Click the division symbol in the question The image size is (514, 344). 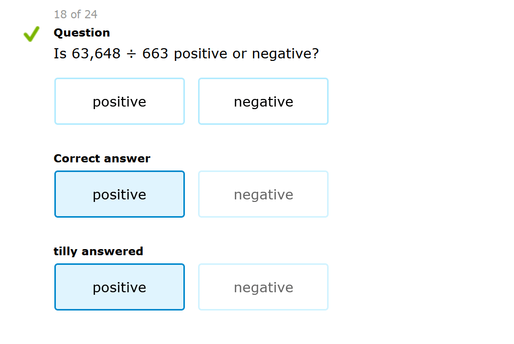132,54
